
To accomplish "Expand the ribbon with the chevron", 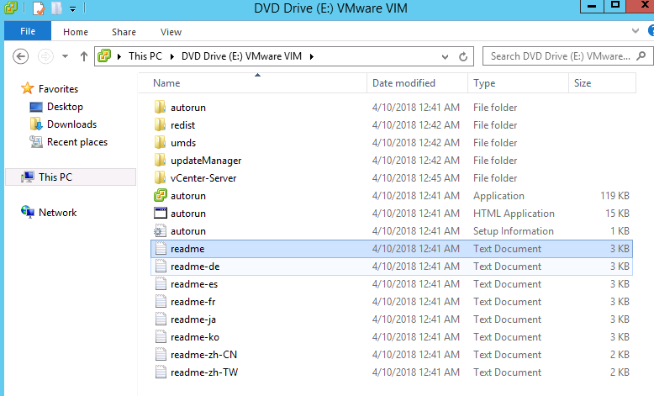I will [x=636, y=30].
